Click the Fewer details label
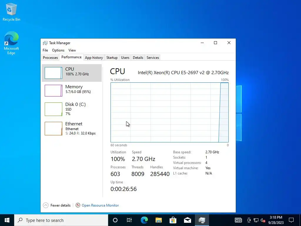Viewport: 301px width, 226px height. pyautogui.click(x=61, y=205)
